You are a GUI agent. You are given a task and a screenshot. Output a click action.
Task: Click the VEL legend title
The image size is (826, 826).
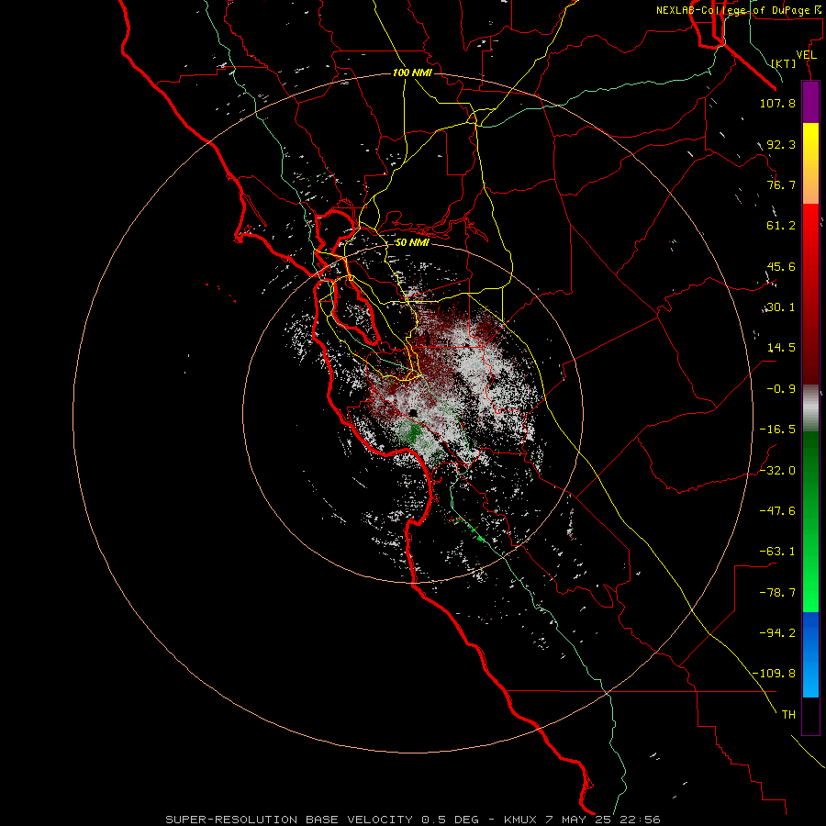click(x=806, y=55)
